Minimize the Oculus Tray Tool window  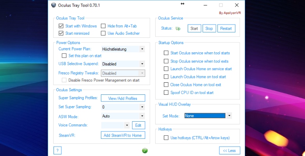click(205, 5)
